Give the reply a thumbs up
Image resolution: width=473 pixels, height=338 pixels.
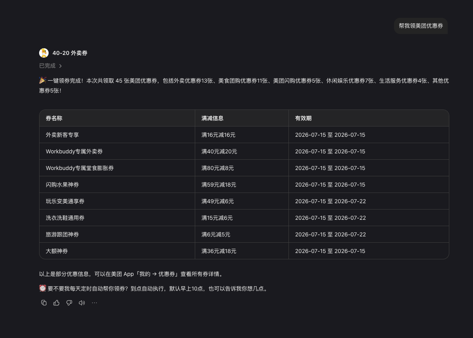pyautogui.click(x=57, y=303)
